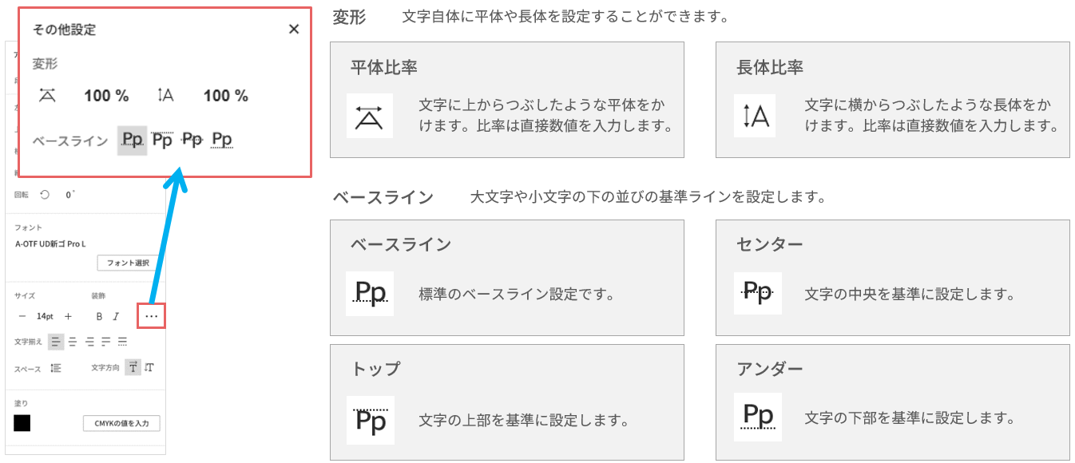1075x463 pixels.
Task: Click the Italic (I) decoration icon
Action: coord(116,317)
